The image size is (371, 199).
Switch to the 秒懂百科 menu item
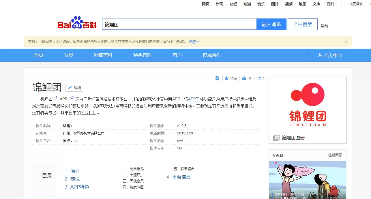coord(104,55)
